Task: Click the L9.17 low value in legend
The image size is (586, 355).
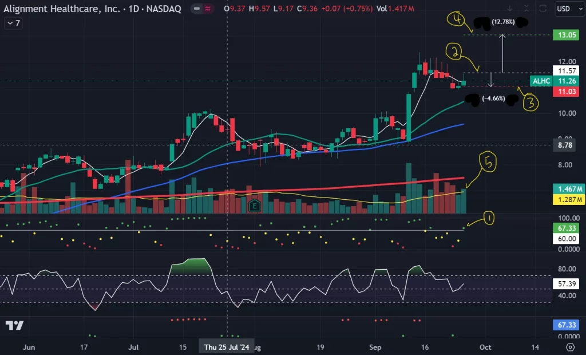Action: click(283, 9)
